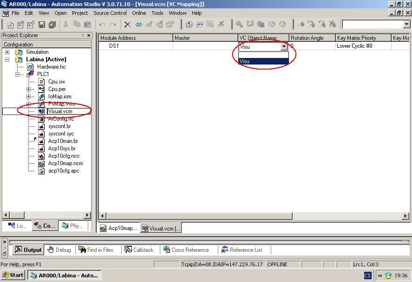Click the Open Project toolbar icon
Image resolution: width=412 pixels, height=282 pixels.
[20, 25]
